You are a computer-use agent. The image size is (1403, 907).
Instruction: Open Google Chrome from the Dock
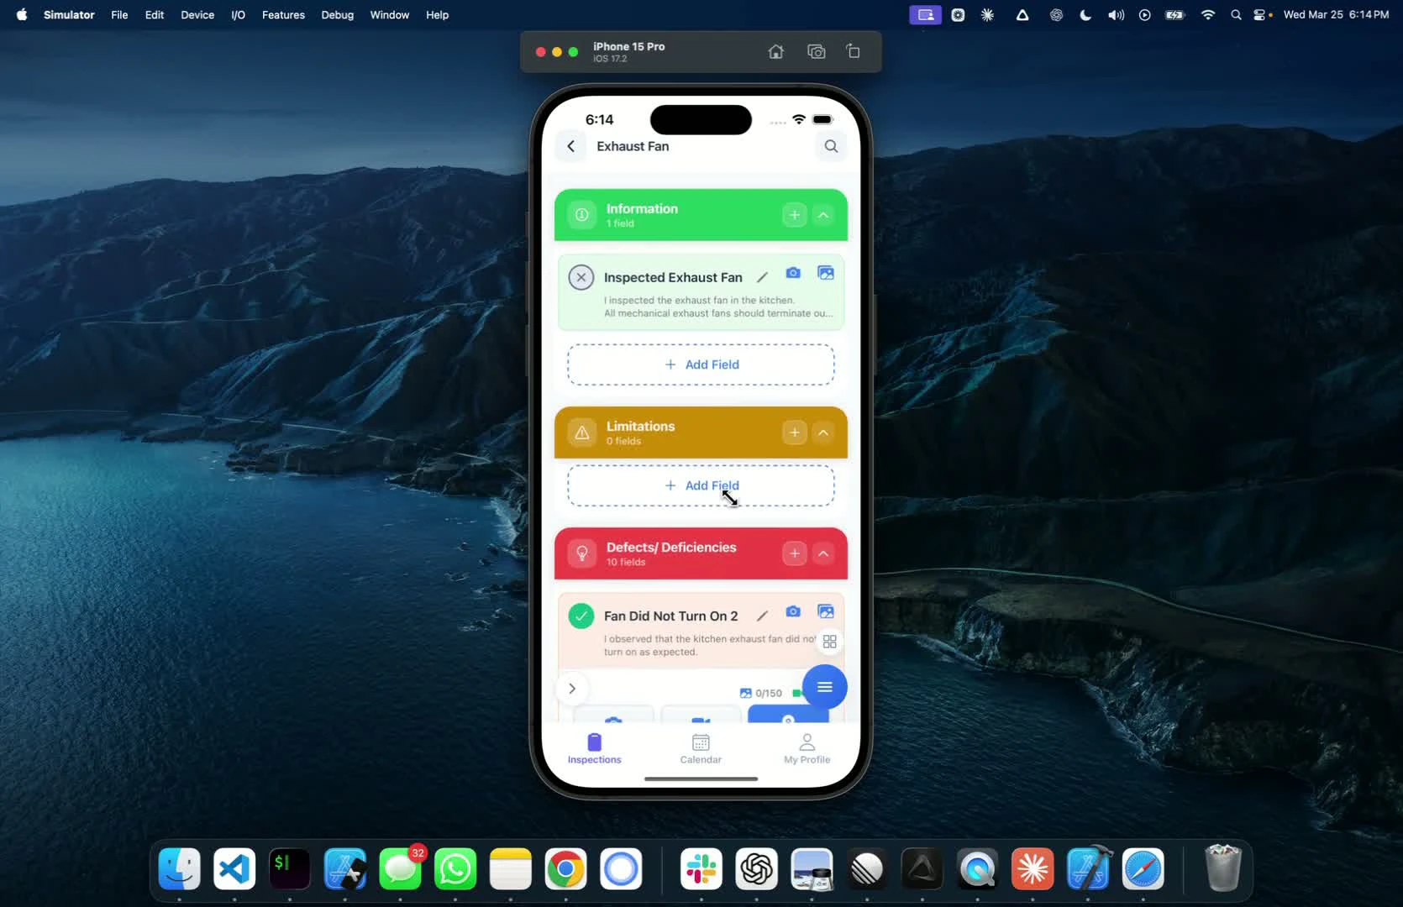[565, 868]
